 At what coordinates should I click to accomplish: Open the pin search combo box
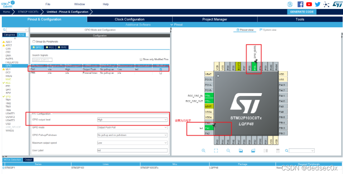click(302, 151)
